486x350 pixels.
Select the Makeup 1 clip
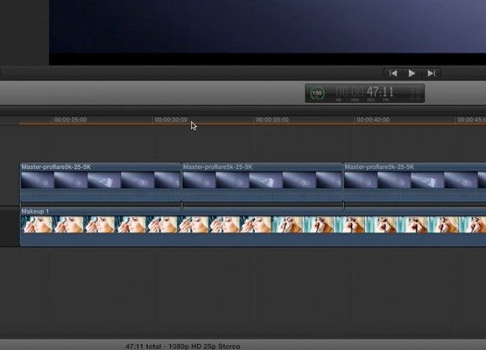253,227
